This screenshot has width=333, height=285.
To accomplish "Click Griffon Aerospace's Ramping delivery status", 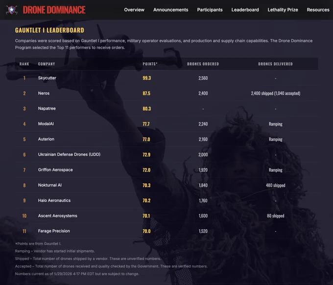I will click(275, 170).
